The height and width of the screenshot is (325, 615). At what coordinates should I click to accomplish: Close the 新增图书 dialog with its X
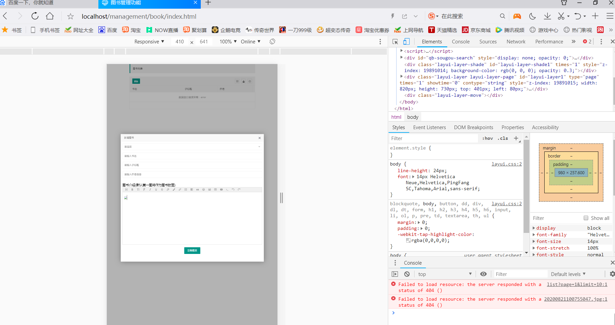(x=259, y=138)
